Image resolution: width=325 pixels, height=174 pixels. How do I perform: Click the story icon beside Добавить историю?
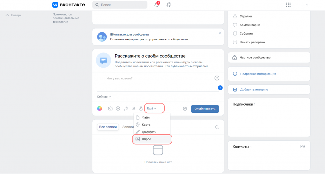coord(235,90)
